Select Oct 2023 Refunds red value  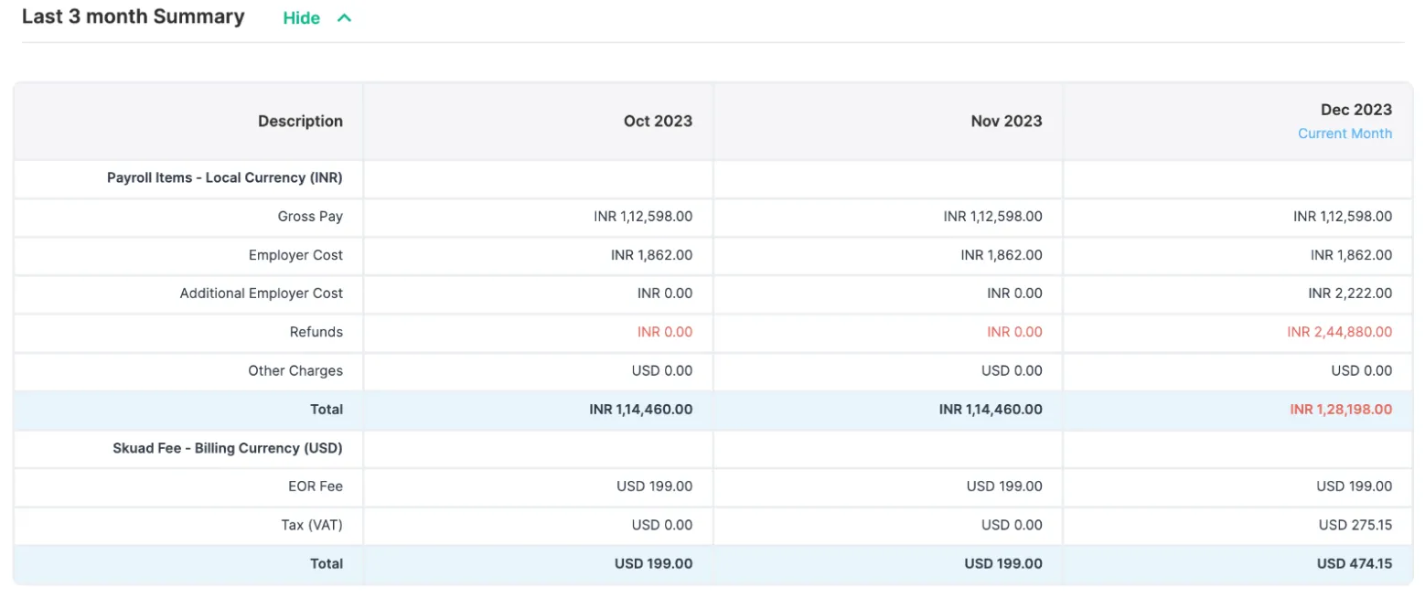pyautogui.click(x=665, y=332)
